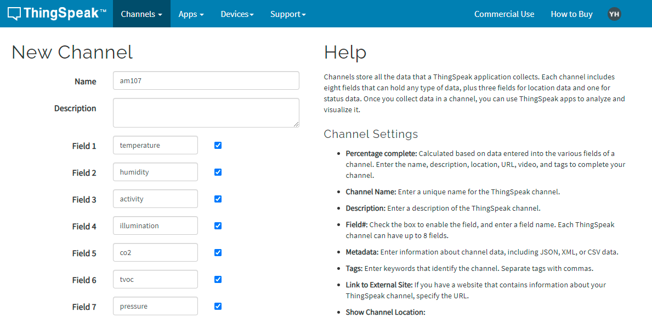The image size is (652, 318).
Task: Select the Field 7 pressure input
Action: 156,307
